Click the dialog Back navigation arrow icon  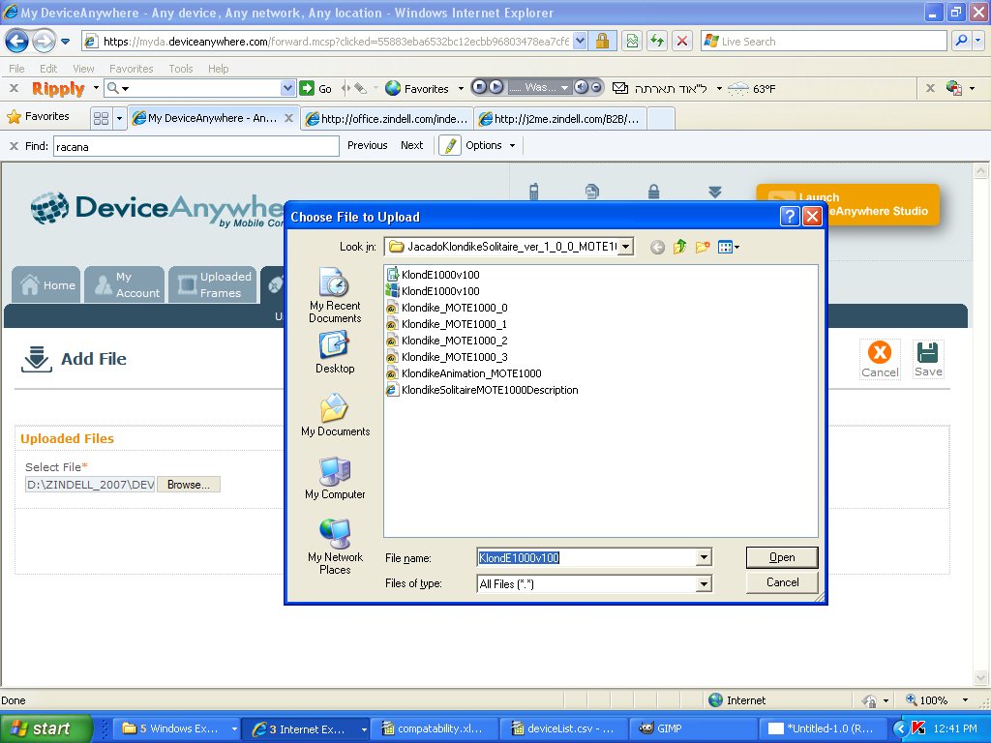click(657, 247)
